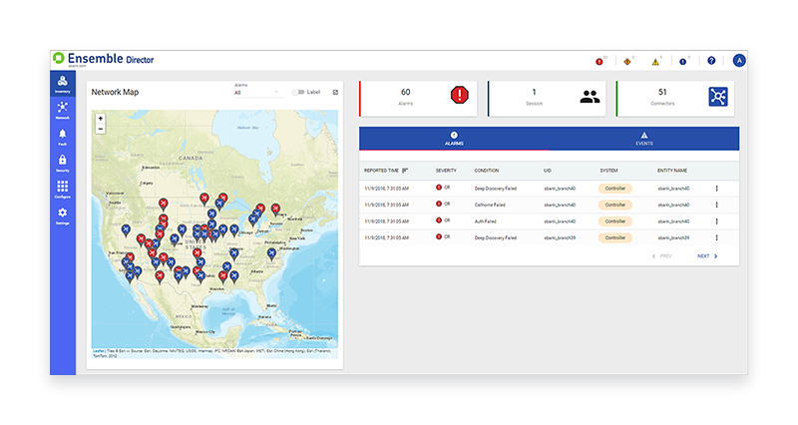Screen dimensions: 798x425
Task: Go to the Fault bell icon
Action: pyautogui.click(x=62, y=137)
